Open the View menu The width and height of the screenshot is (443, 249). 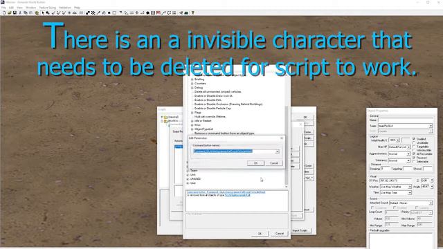pyautogui.click(x=20, y=8)
